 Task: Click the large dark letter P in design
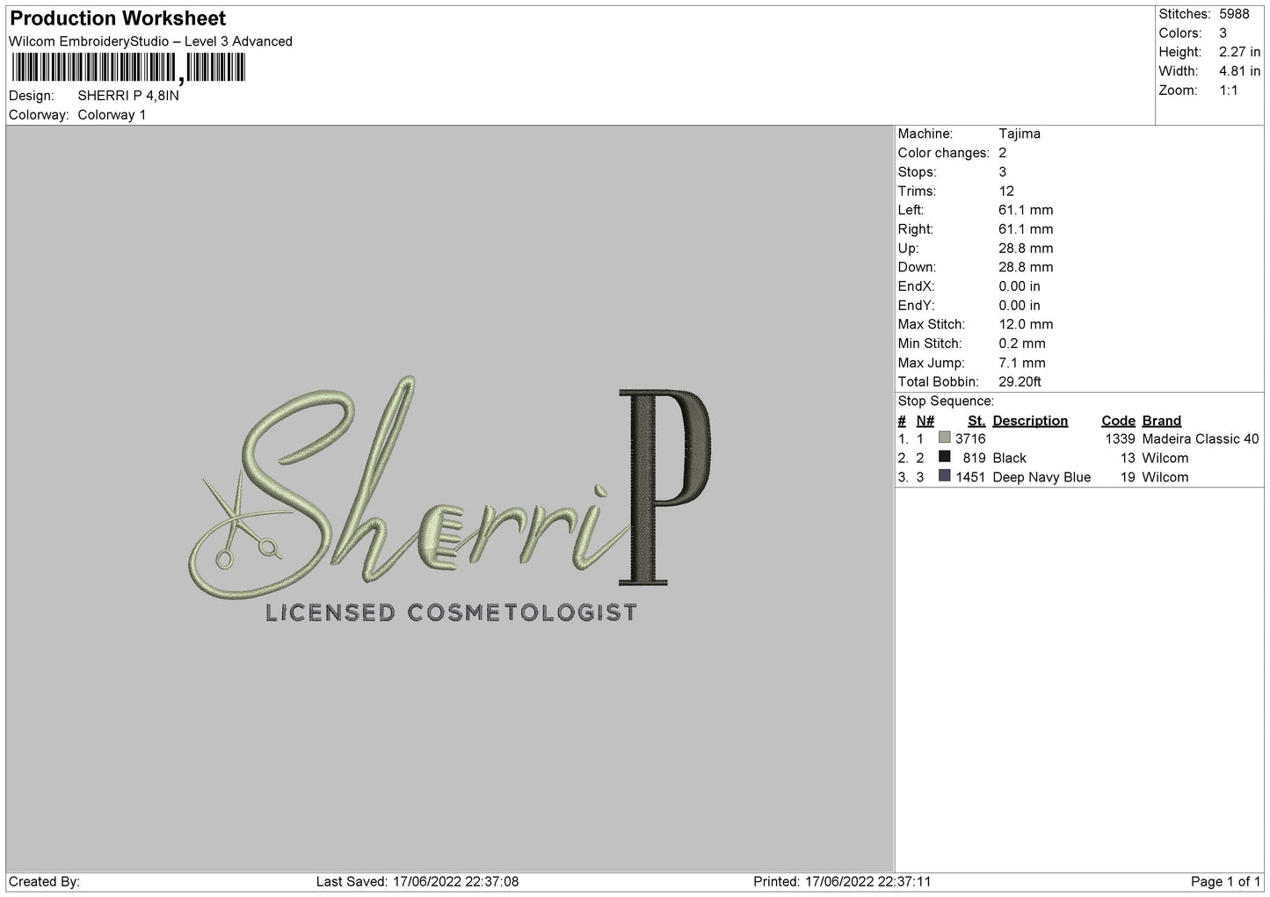(x=664, y=487)
